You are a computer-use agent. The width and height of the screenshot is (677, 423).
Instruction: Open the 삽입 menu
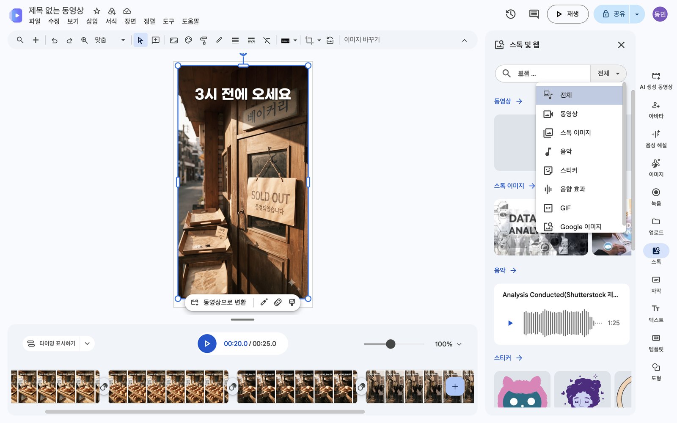(92, 21)
